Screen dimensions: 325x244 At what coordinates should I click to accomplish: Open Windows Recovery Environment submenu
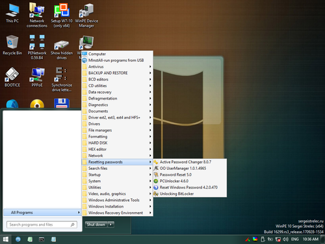tap(117, 213)
